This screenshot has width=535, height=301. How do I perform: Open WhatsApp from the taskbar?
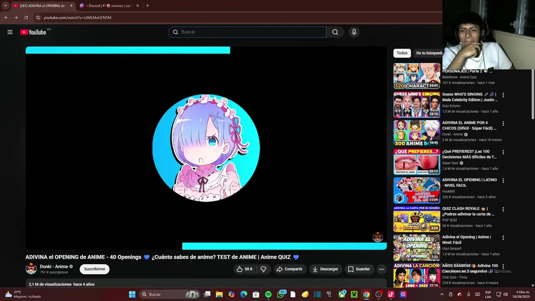tap(281, 294)
